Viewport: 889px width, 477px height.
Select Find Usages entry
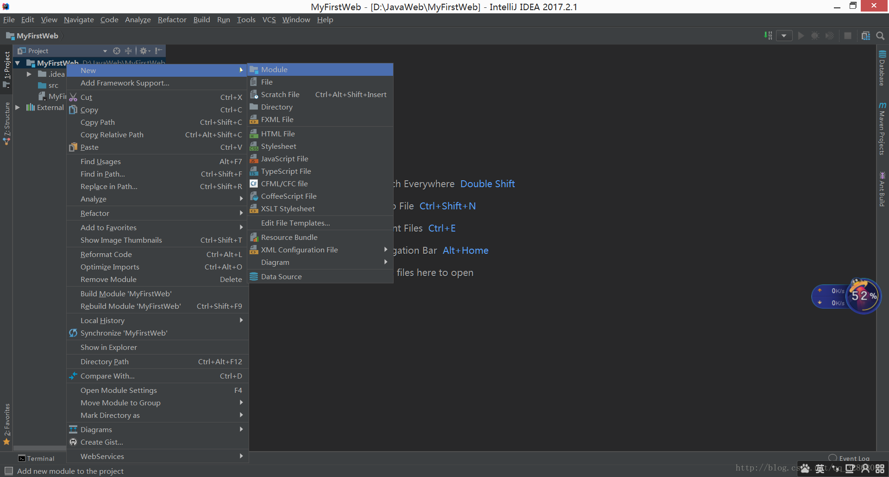coord(157,161)
